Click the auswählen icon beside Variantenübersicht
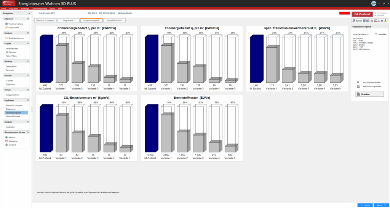 (x=376, y=34)
